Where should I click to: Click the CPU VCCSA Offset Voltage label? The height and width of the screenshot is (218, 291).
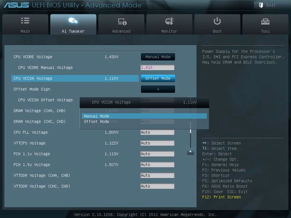click(x=45, y=100)
